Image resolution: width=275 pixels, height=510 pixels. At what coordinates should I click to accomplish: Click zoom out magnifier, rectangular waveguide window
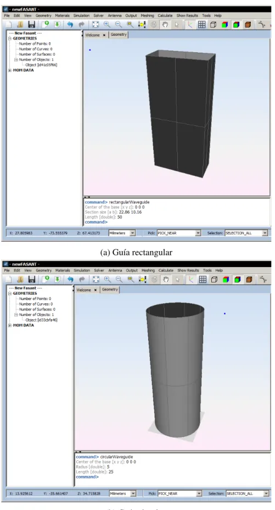tap(119, 24)
